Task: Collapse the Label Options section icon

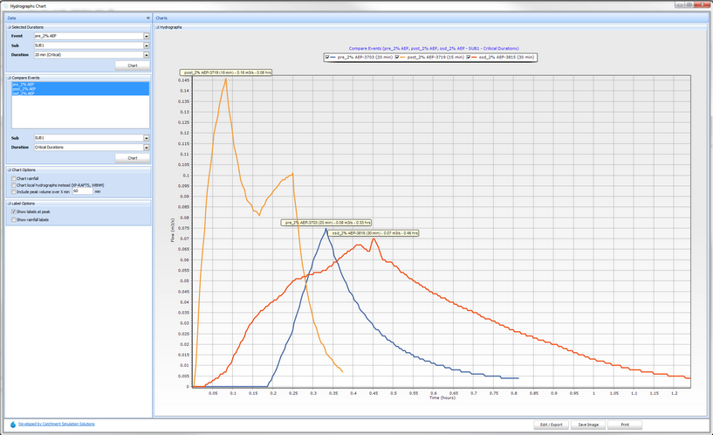Action: [10, 204]
